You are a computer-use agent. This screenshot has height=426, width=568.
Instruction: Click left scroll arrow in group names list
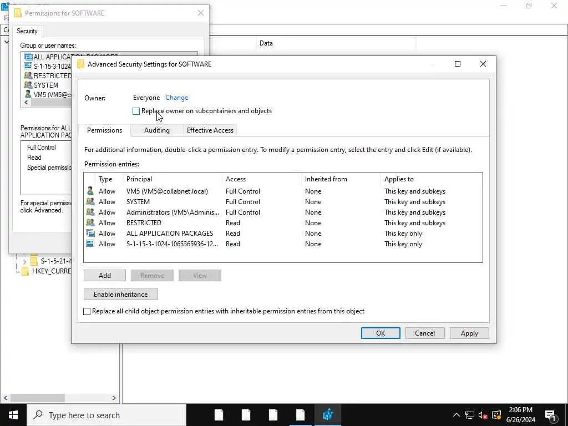pyautogui.click(x=26, y=103)
